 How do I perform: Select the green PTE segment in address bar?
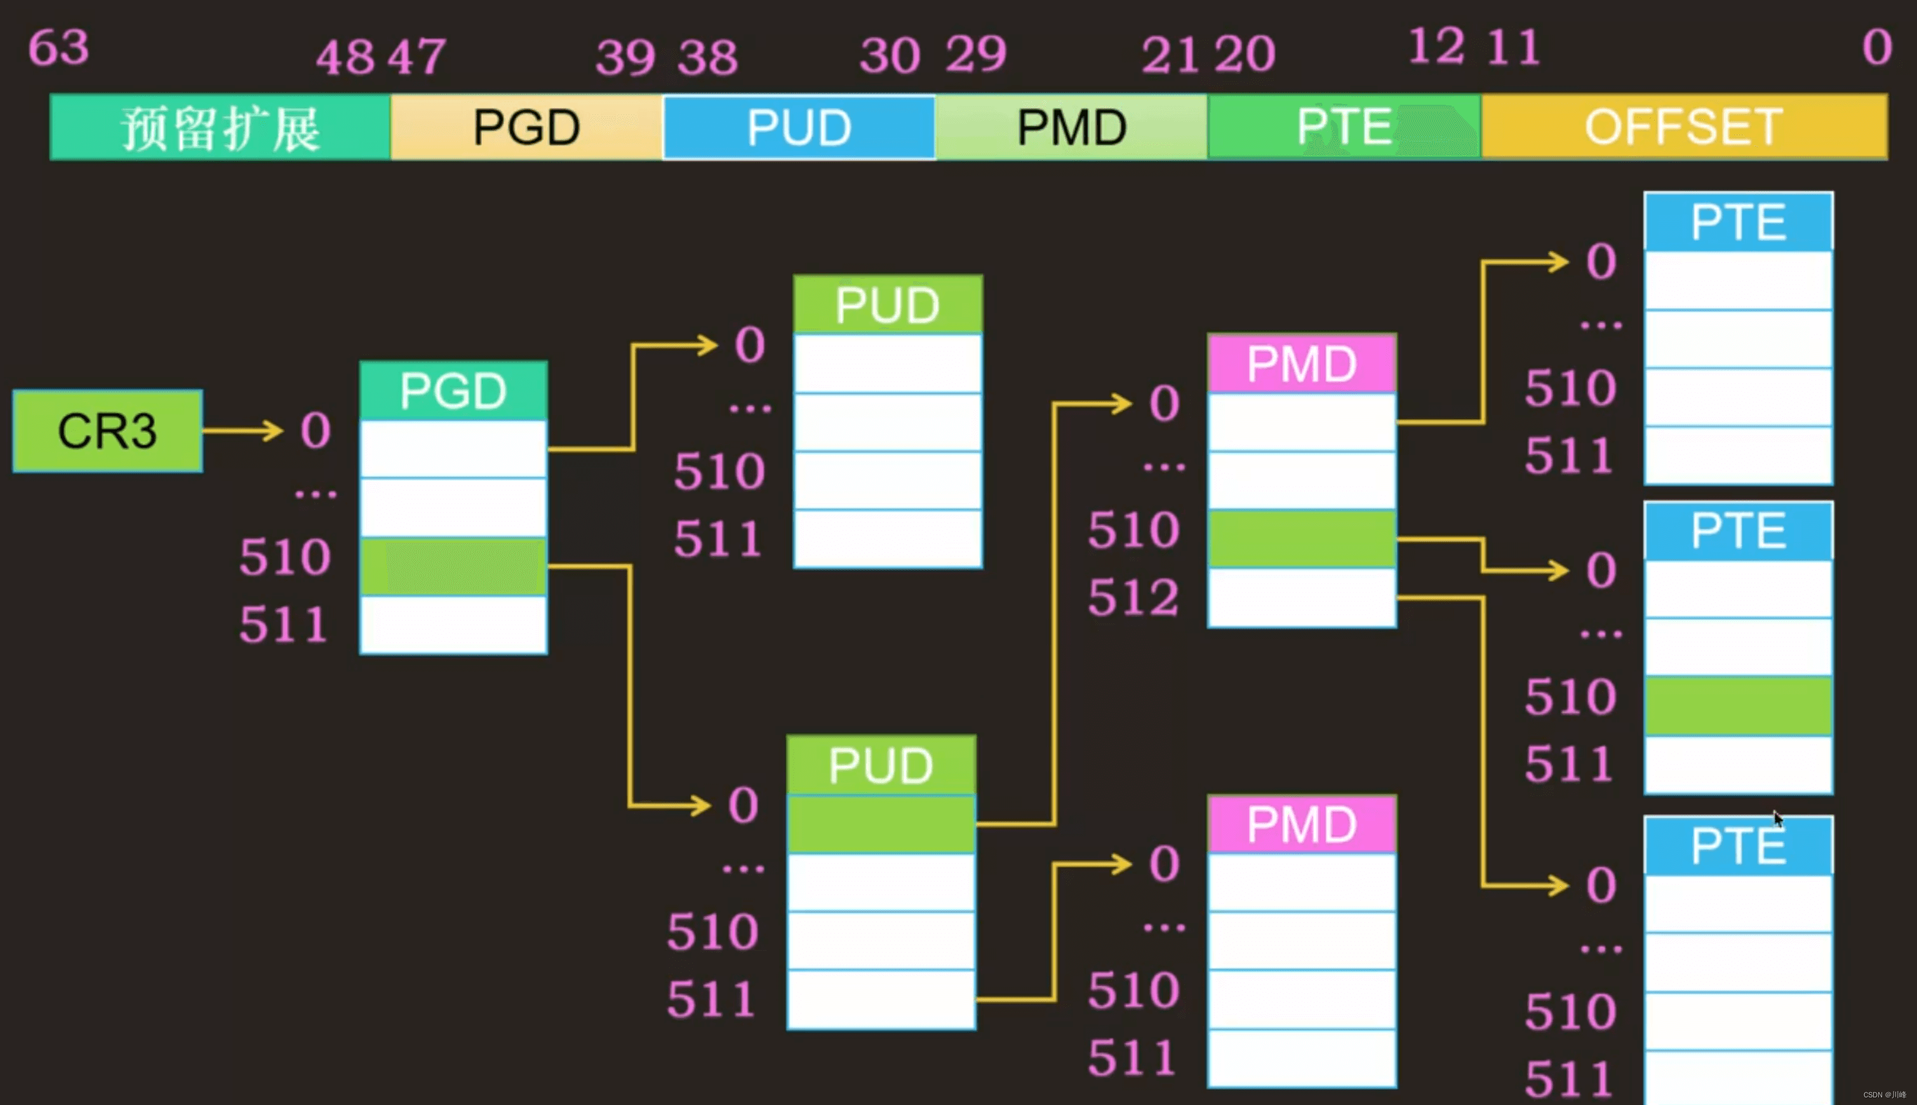coord(1344,127)
